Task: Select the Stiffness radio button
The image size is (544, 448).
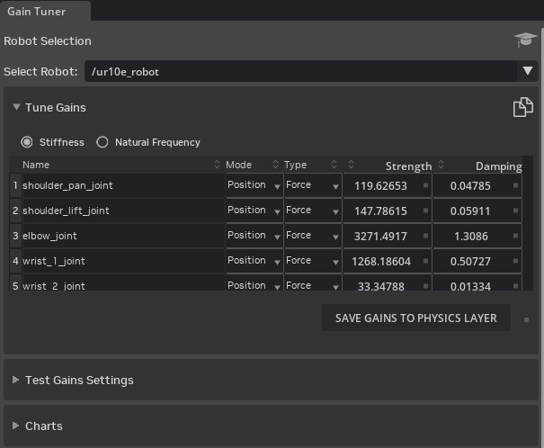Action: click(x=28, y=142)
